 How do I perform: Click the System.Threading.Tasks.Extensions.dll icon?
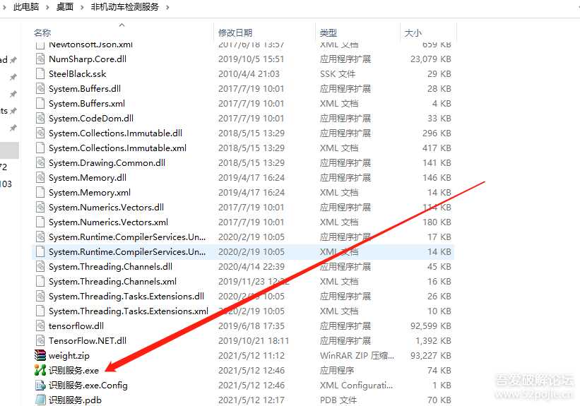(x=40, y=296)
